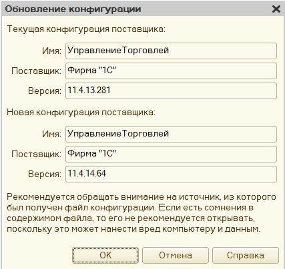285x269 pixels.
Task: Click the Поставщик label in current section
Action: (x=36, y=71)
